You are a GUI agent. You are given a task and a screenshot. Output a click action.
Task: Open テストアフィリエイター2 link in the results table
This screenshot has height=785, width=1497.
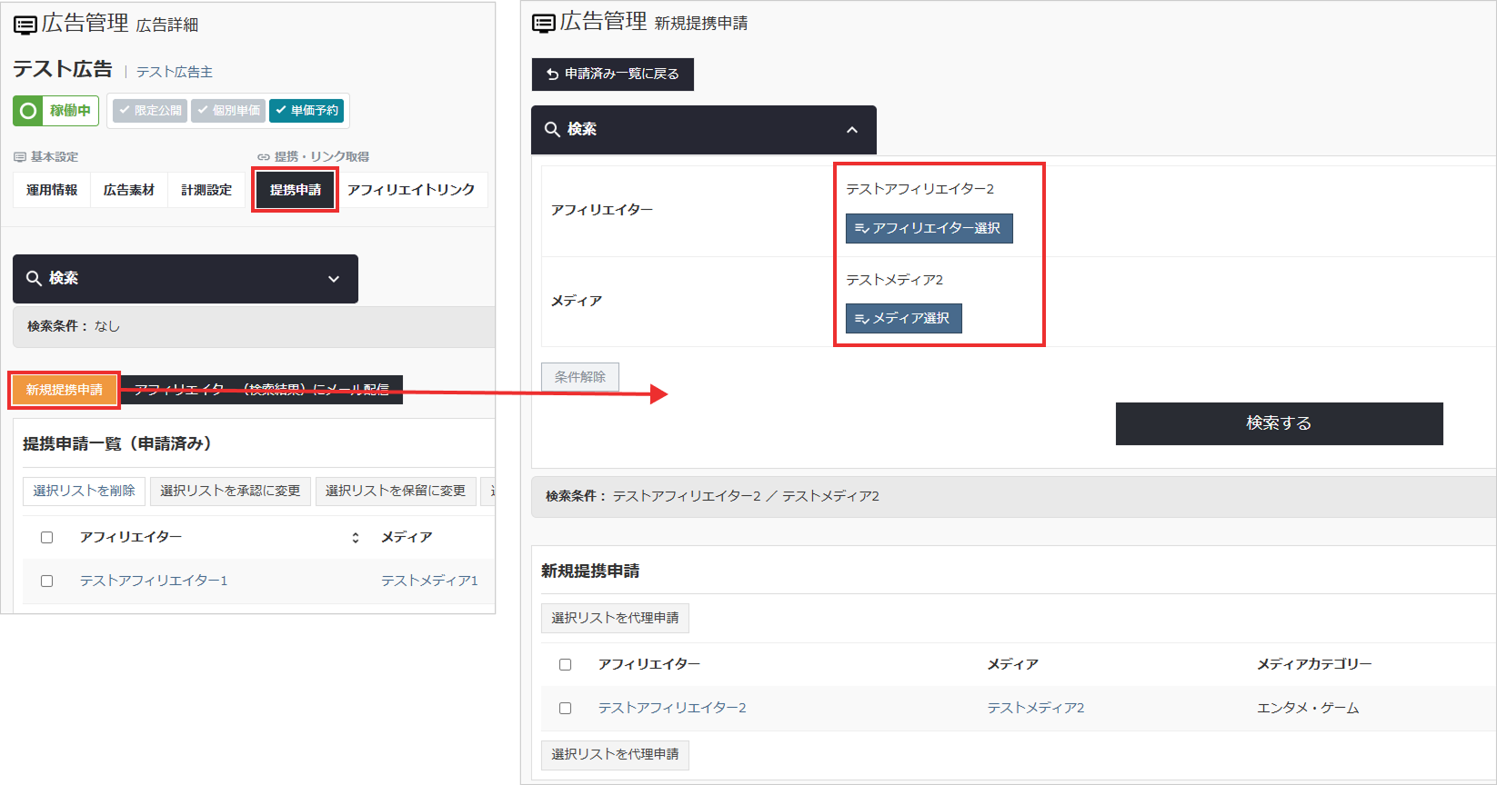(672, 708)
